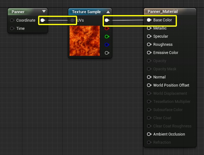Select the Panner_Material node title
Screen dimensions: 204x155
162,11
